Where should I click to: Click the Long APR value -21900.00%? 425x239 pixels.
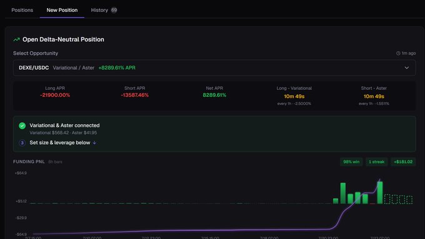(x=55, y=95)
